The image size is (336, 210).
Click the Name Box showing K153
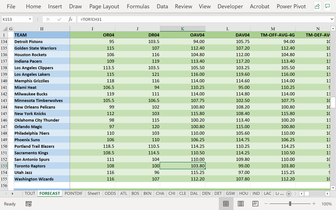coord(15,19)
